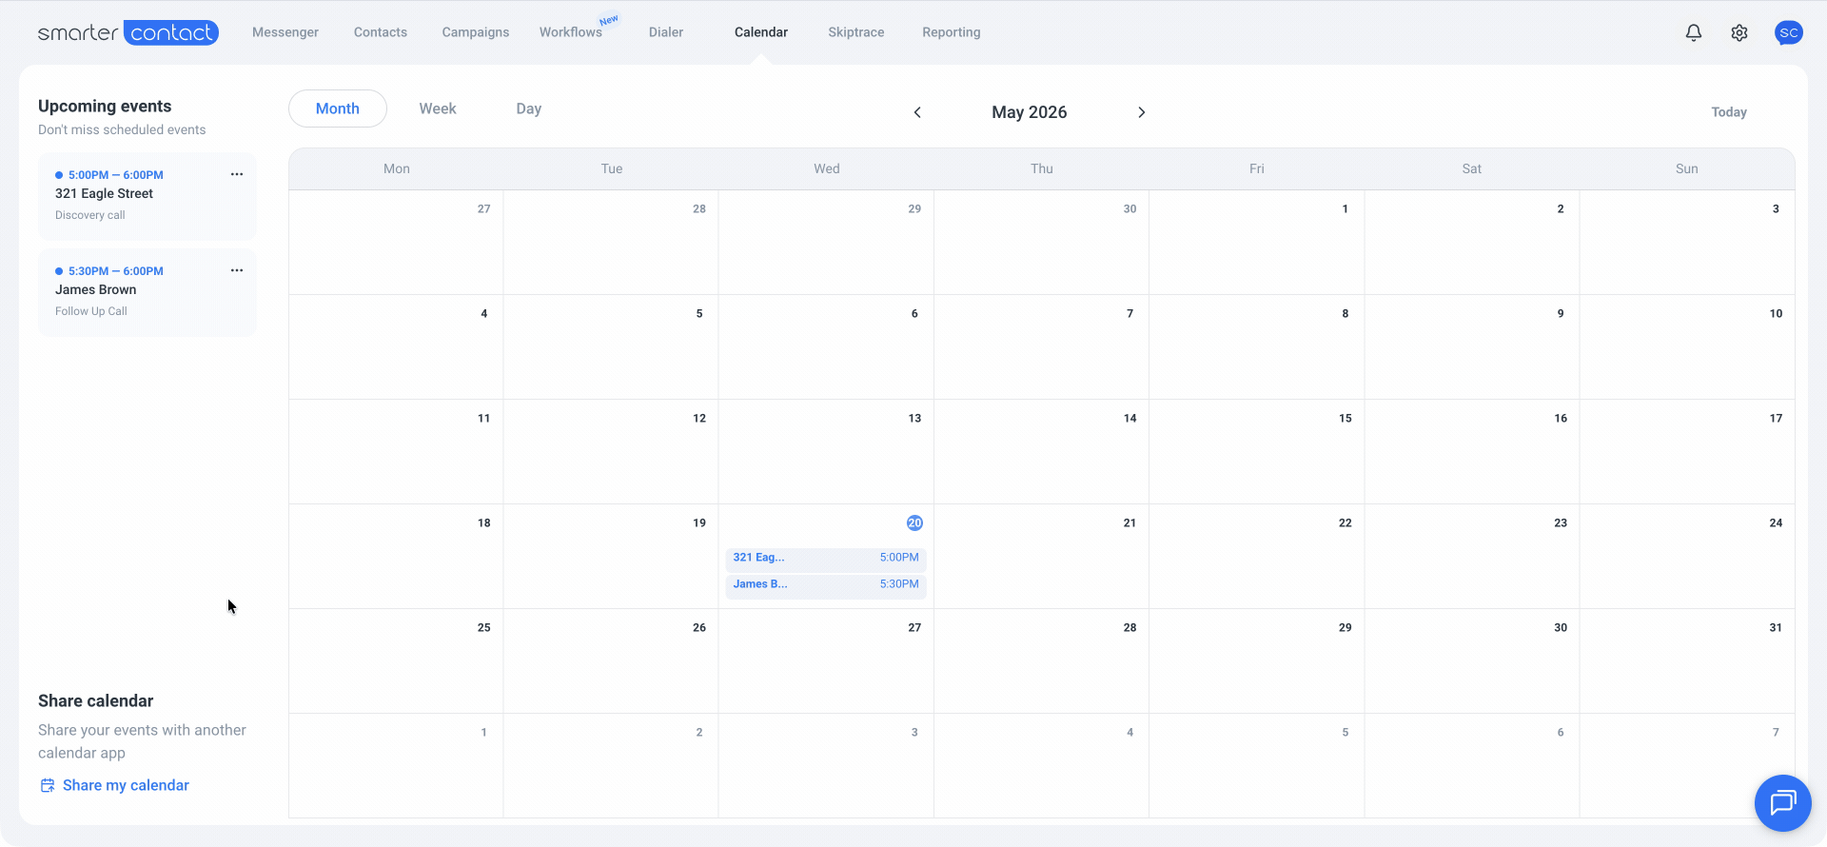Open the Skiptrace section

coord(856,32)
